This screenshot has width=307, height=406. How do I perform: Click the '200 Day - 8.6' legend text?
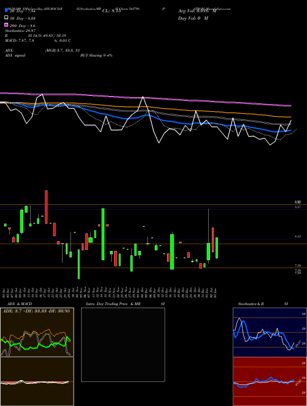(23, 26)
